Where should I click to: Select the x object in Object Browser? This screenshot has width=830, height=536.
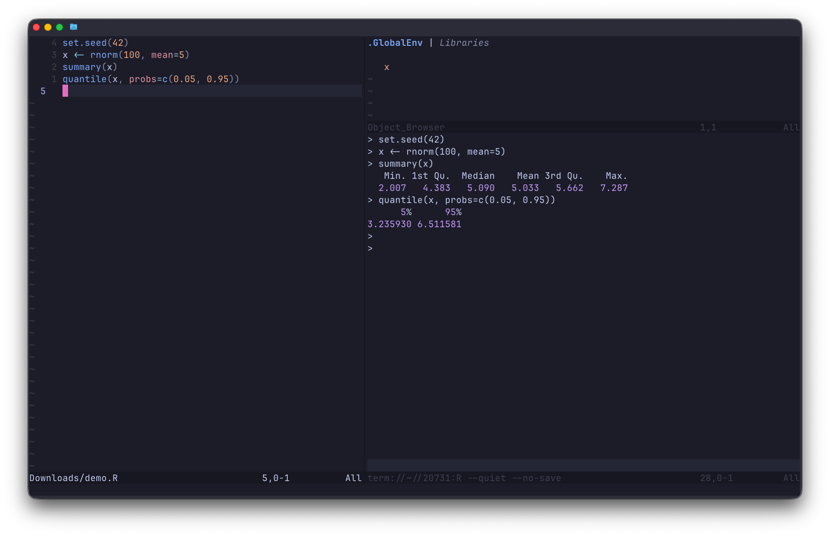click(387, 68)
